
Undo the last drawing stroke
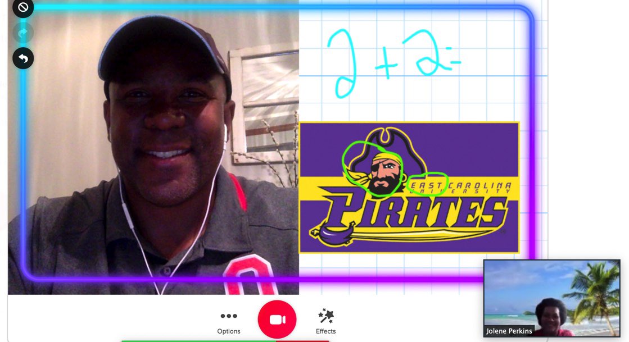tap(22, 58)
